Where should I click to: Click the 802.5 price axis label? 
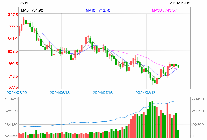[13, 51]
